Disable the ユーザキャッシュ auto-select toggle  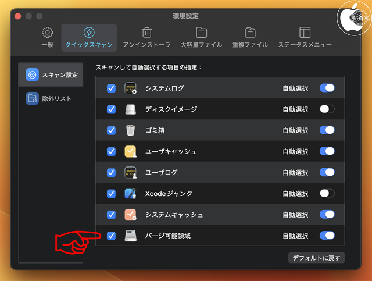(327, 151)
